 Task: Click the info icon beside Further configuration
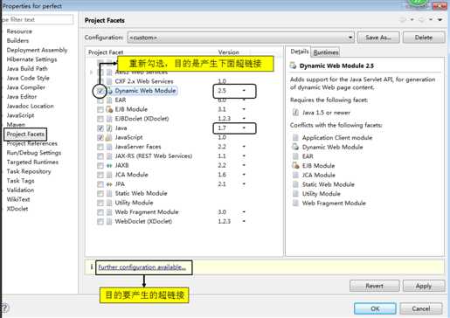coord(91,266)
